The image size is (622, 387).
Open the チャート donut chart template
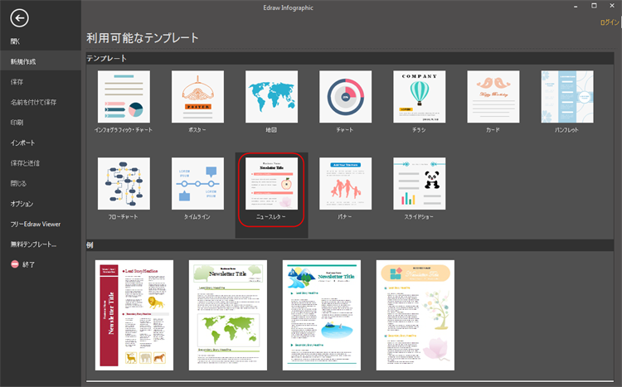point(345,96)
